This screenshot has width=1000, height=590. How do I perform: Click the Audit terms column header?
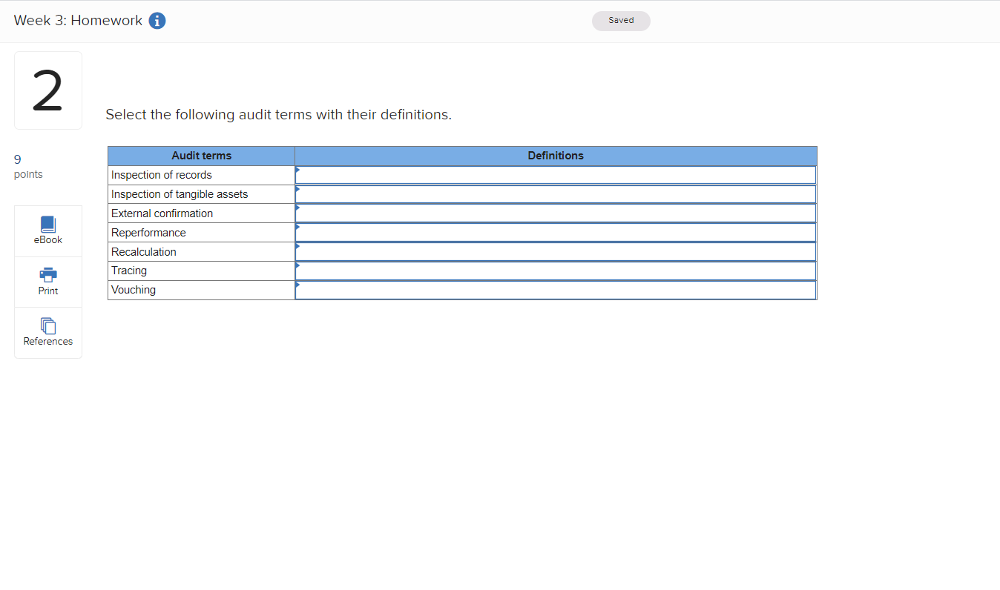pyautogui.click(x=201, y=155)
